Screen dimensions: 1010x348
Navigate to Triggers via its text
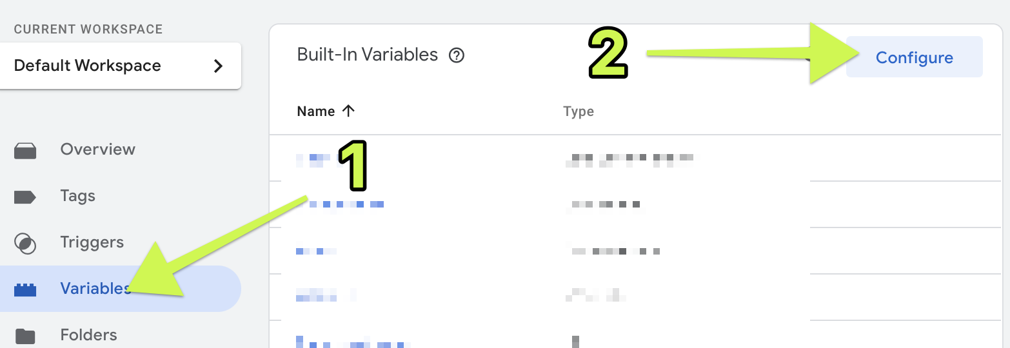point(92,242)
